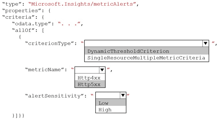Click the "alertSensitivity" key label

55,96
